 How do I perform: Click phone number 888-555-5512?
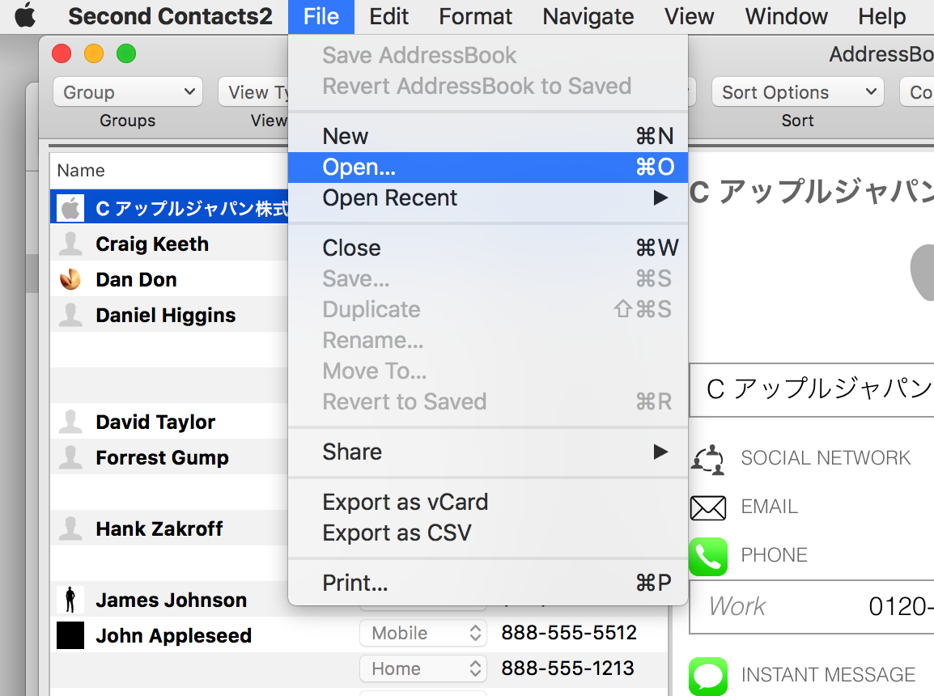(569, 633)
